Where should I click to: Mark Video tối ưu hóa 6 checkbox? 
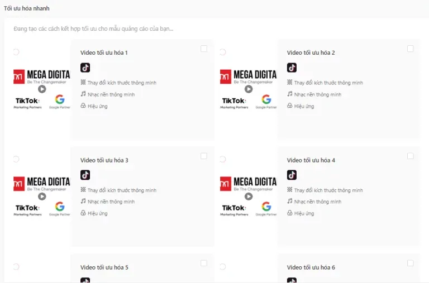[411, 263]
